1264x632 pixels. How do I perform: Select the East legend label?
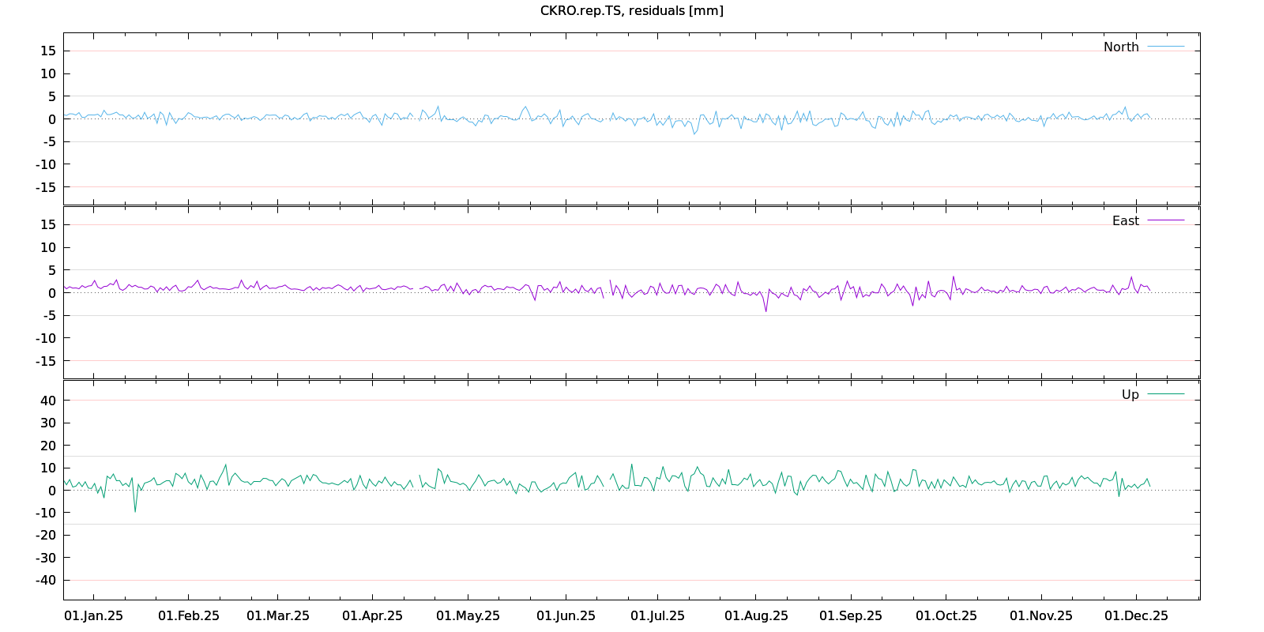click(1125, 220)
